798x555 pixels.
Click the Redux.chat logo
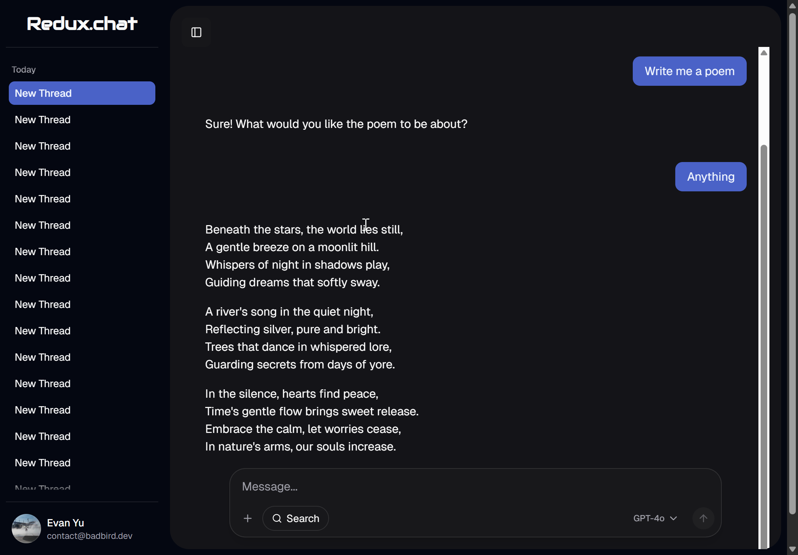[x=82, y=23]
